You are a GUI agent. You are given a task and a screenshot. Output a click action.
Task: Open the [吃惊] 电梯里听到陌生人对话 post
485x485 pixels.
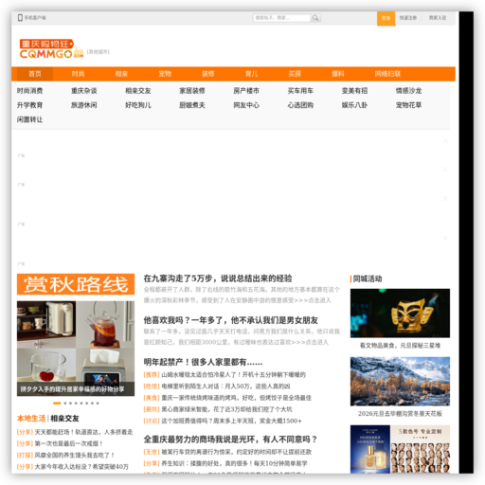[x=217, y=386]
